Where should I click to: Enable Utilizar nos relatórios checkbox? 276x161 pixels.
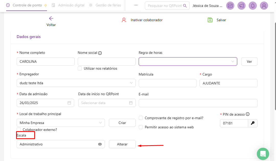click(x=80, y=68)
